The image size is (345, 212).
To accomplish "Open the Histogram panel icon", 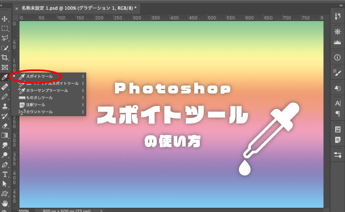I will (337, 42).
